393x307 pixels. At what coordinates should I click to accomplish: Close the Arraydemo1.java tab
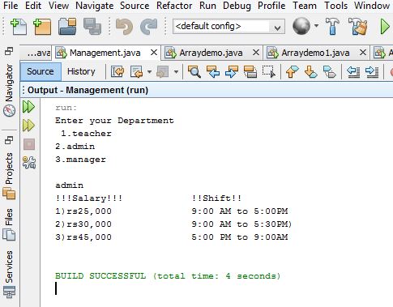363,53
